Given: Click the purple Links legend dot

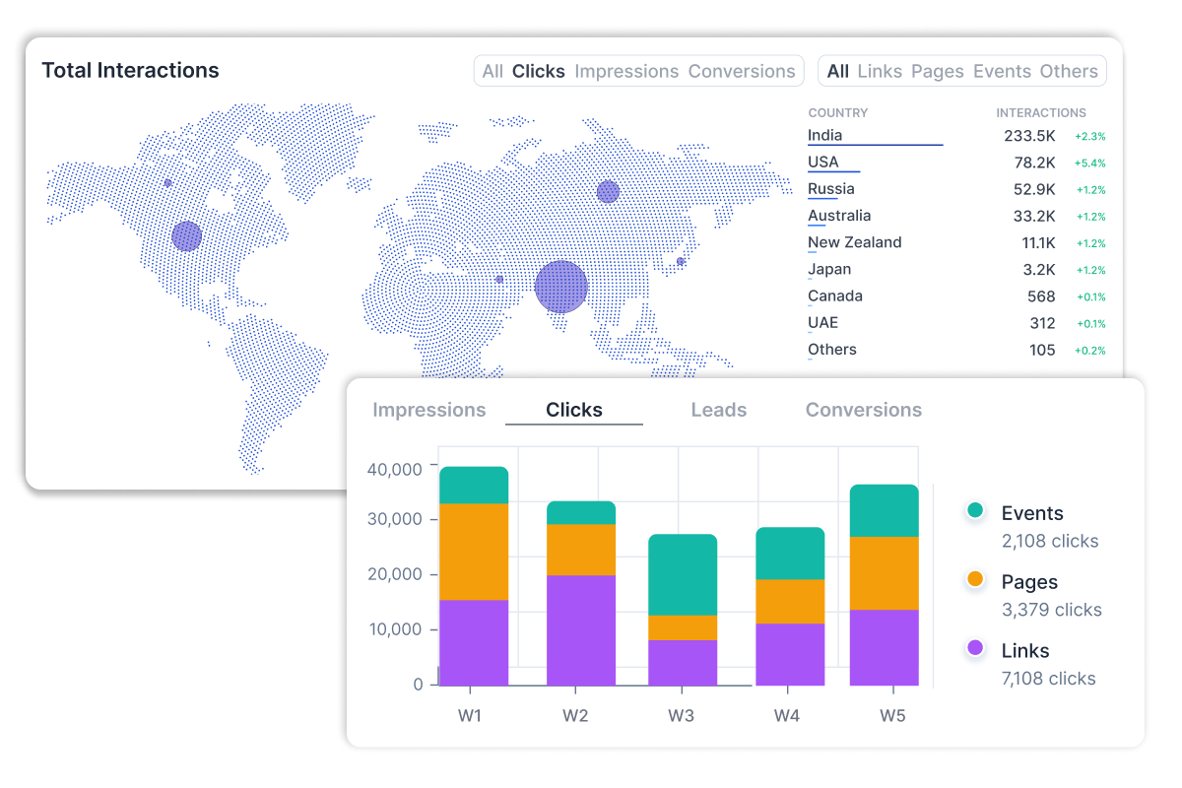Looking at the screenshot, I should pos(975,648).
